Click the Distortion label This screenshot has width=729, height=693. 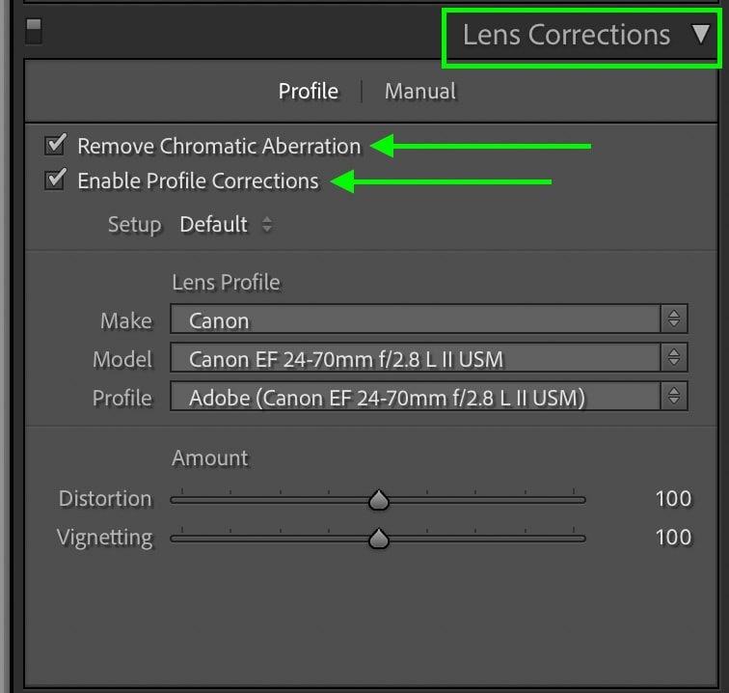click(x=105, y=499)
